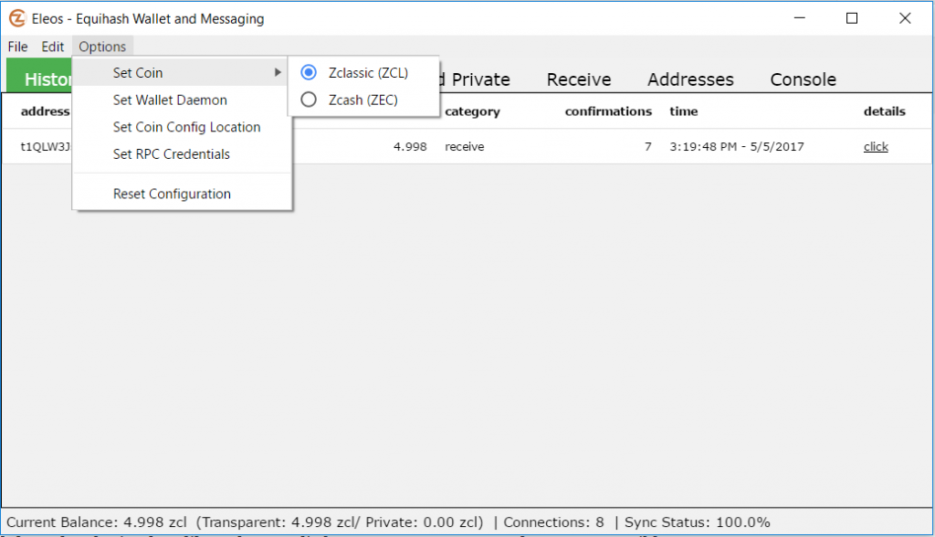Minimize the Eleos window
Screen dimensions: 935x537
tap(799, 18)
